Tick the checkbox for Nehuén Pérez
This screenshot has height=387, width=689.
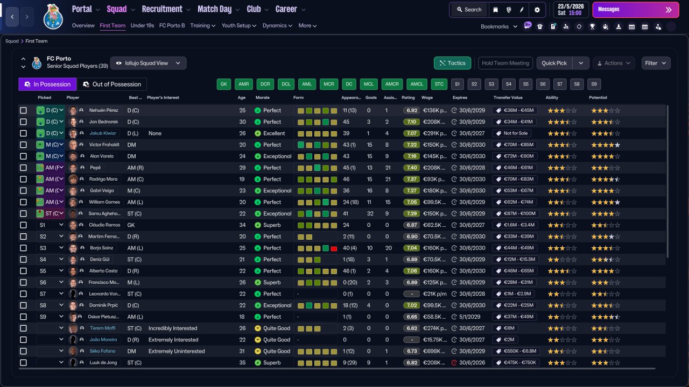pyautogui.click(x=23, y=110)
